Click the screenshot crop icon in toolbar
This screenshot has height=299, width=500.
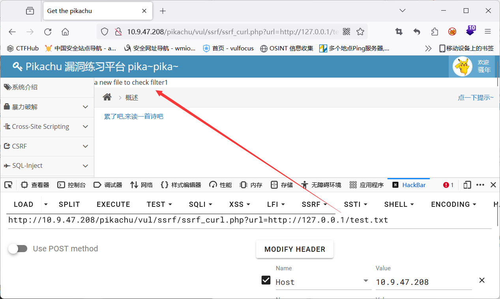tap(399, 32)
